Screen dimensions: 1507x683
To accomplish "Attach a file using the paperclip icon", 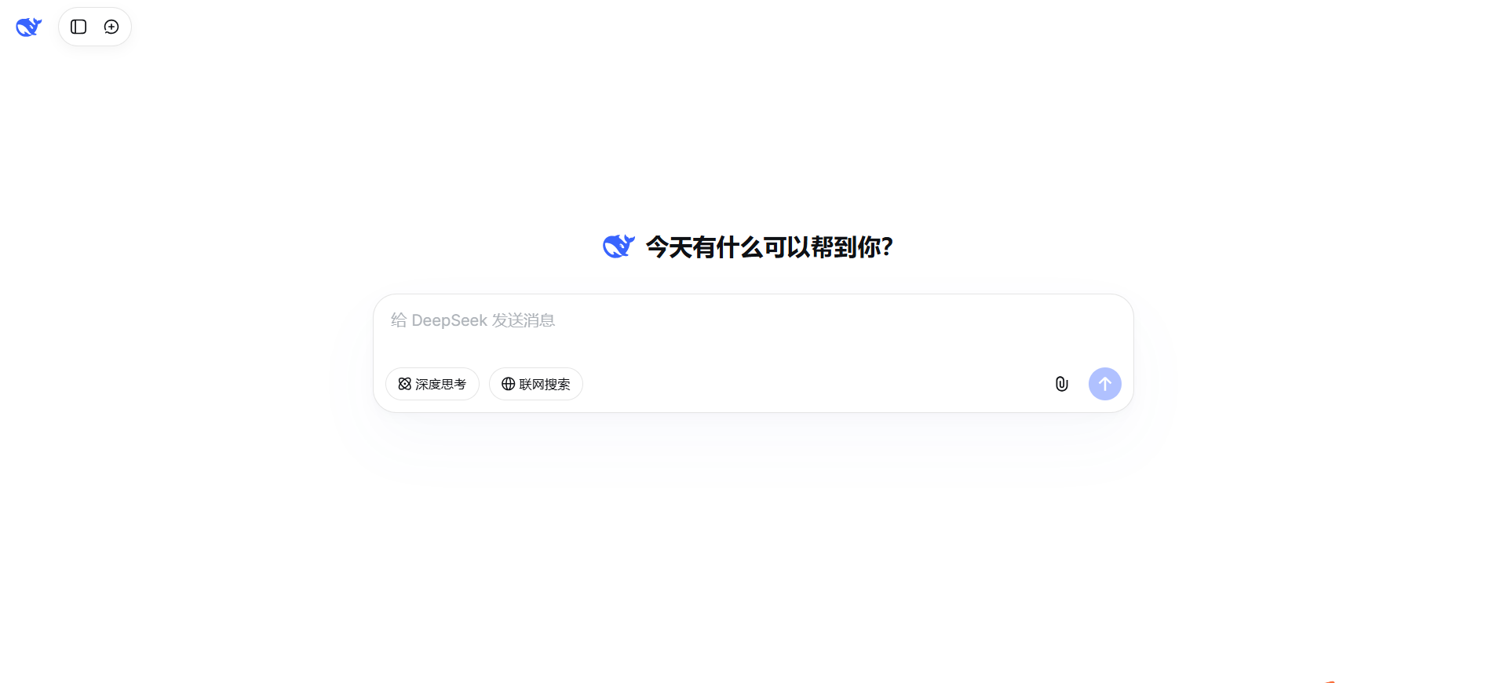I will (x=1061, y=384).
